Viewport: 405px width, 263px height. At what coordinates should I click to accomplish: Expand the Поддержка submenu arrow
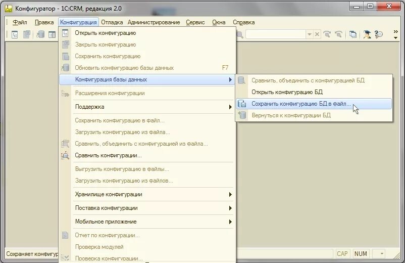pos(230,107)
